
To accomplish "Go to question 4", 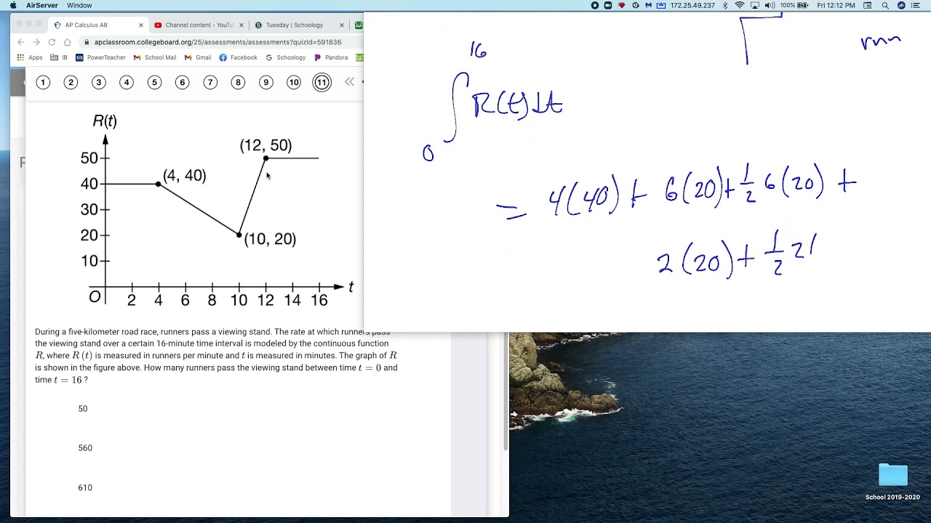I will coord(127,82).
